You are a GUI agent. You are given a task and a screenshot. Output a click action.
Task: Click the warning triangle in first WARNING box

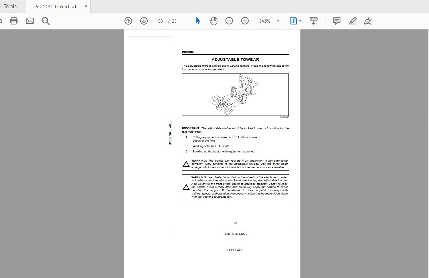pos(186,164)
